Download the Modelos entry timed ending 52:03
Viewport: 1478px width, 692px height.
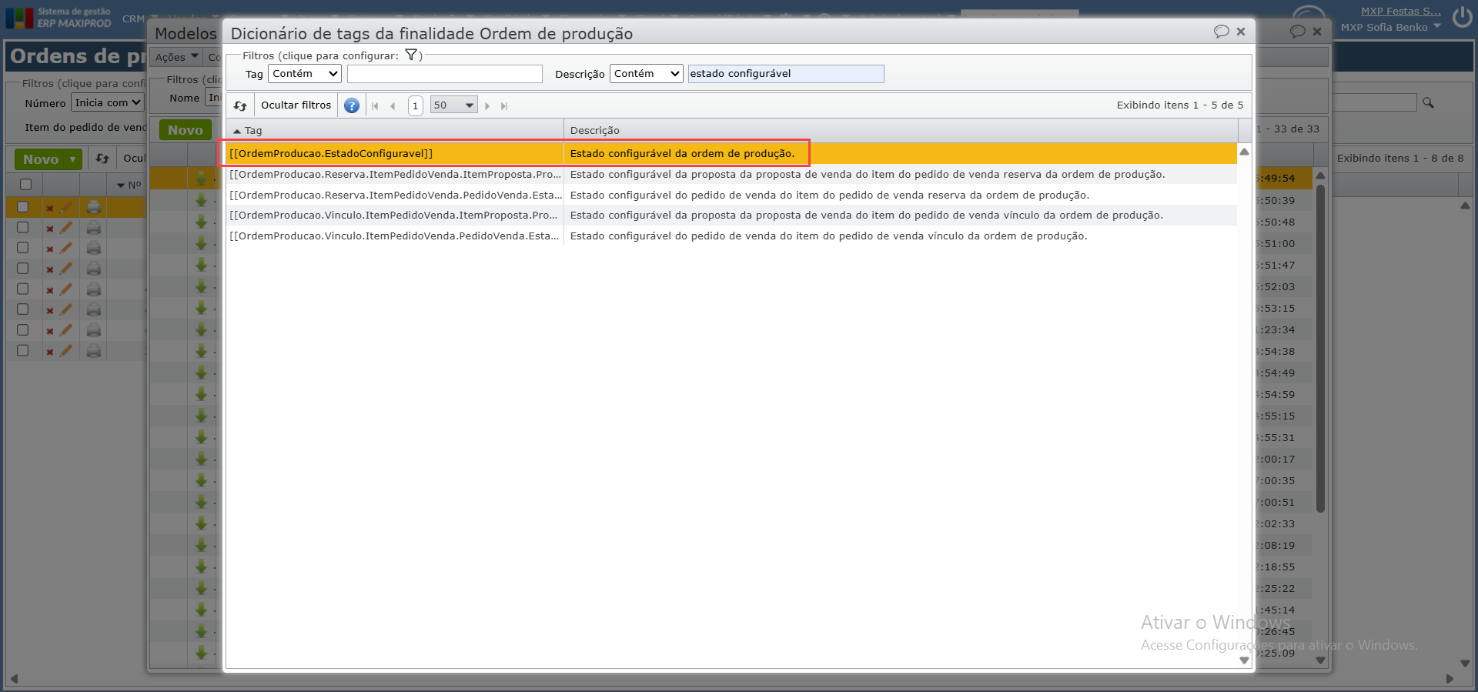point(201,286)
